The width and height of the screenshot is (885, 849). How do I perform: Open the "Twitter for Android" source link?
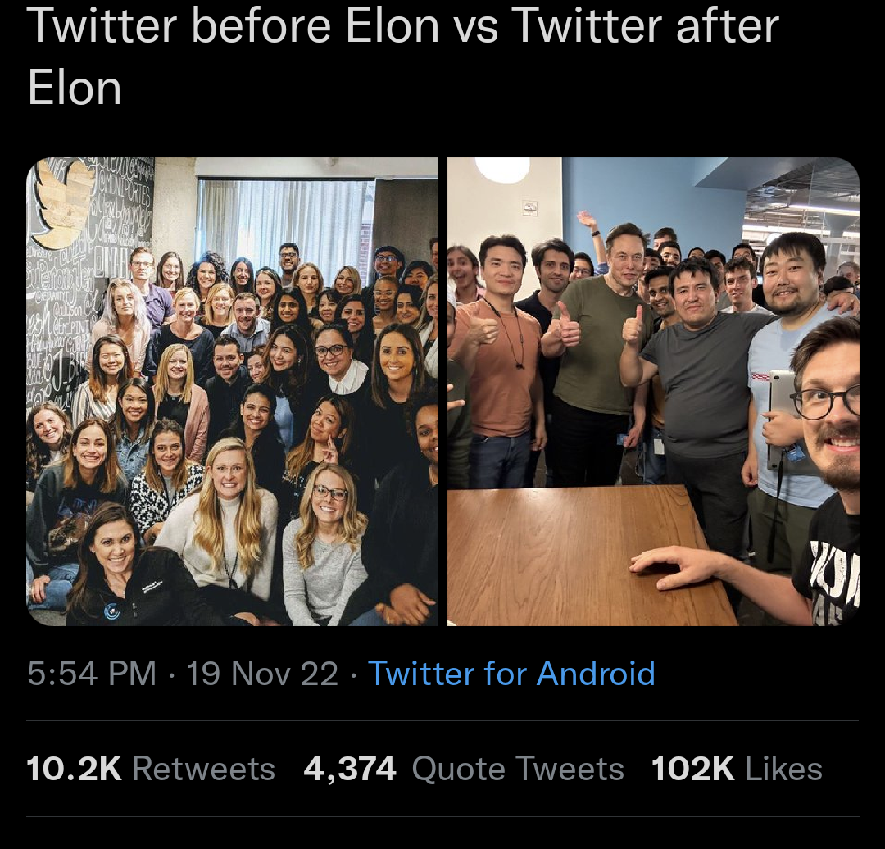(512, 673)
